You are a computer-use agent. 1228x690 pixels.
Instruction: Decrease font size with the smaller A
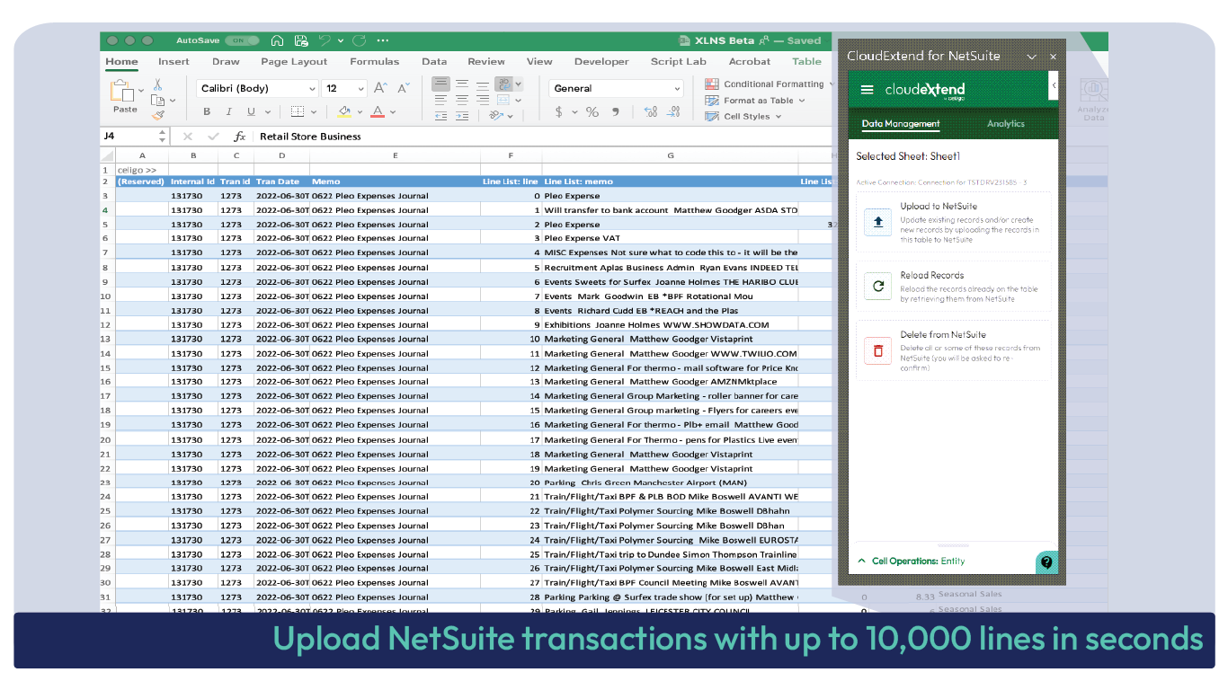(403, 88)
